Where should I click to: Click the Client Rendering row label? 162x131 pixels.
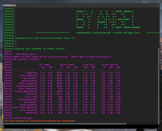[28, 75]
